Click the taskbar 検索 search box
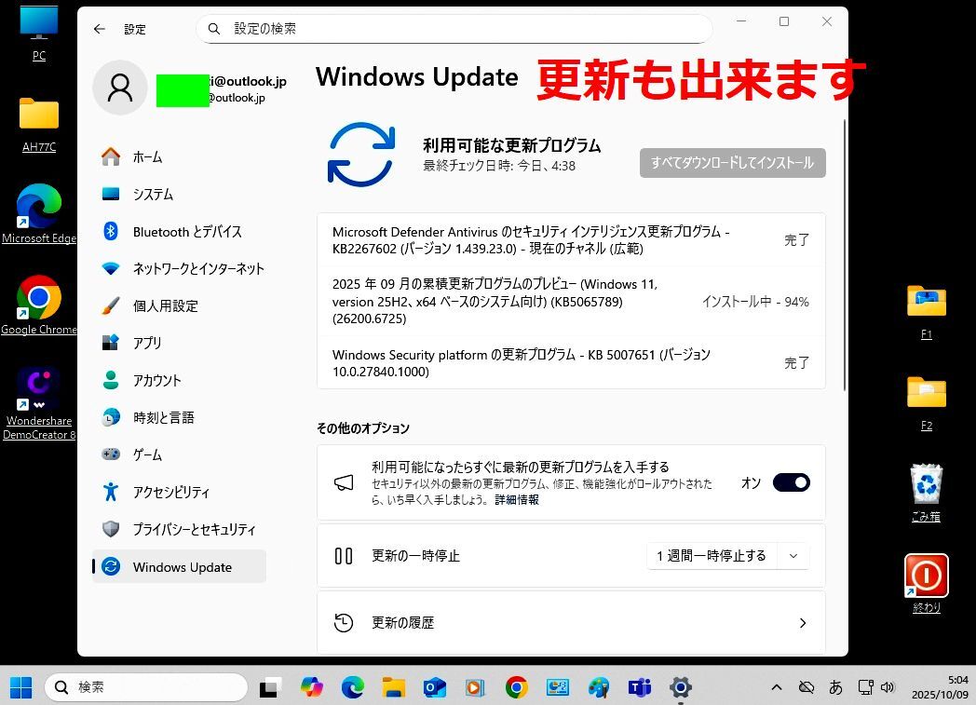This screenshot has height=705, width=976. click(145, 687)
